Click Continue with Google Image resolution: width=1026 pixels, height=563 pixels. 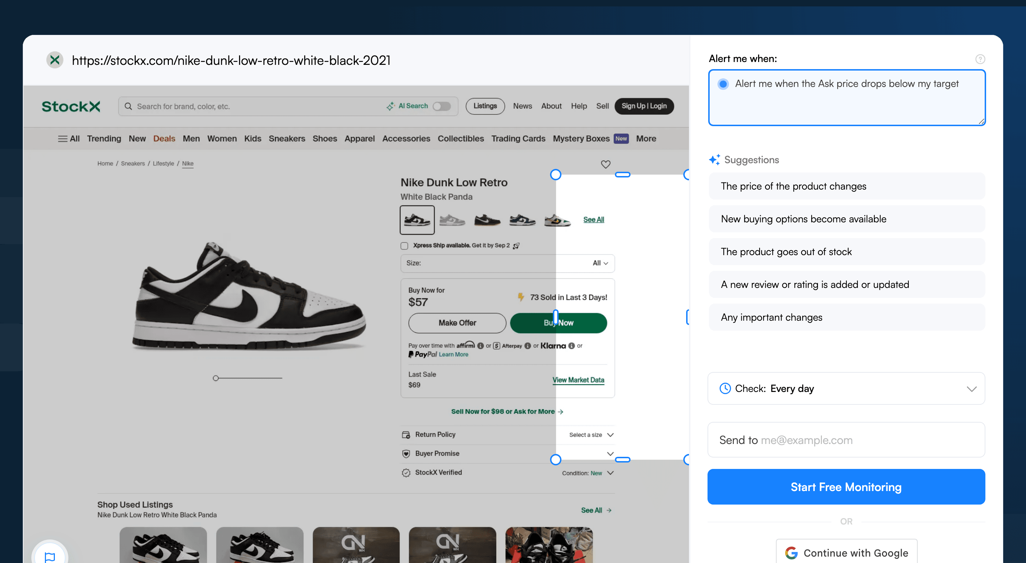pyautogui.click(x=846, y=552)
